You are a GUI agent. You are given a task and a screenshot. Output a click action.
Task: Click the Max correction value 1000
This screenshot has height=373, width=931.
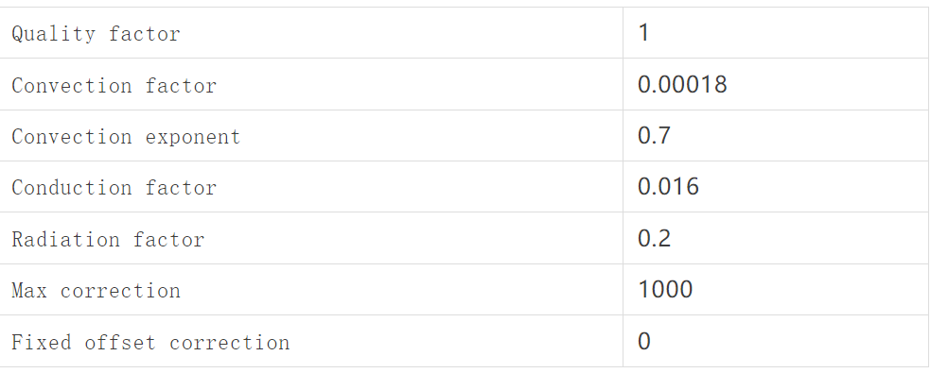point(665,289)
